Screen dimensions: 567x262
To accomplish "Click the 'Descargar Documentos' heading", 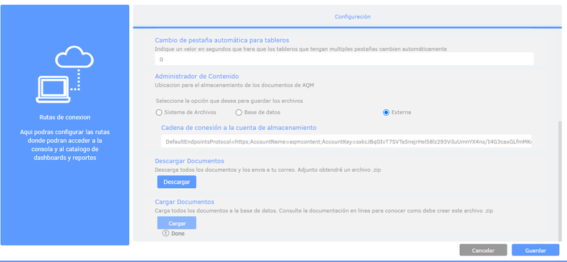I will coord(189,161).
